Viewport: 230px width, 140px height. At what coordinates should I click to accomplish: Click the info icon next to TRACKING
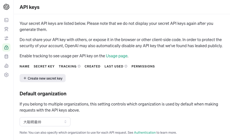(x=79, y=66)
